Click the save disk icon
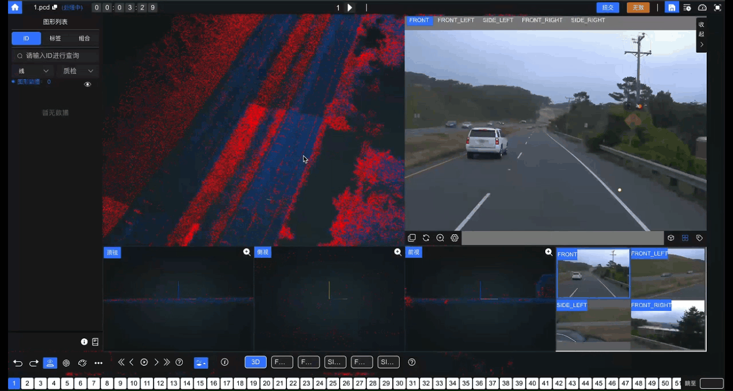 tap(672, 7)
